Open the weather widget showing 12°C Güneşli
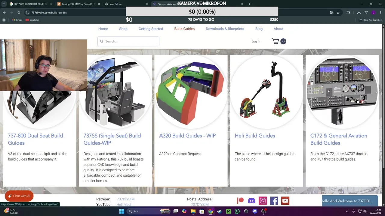Screen dimensions: 385x216 [x=11, y=211]
